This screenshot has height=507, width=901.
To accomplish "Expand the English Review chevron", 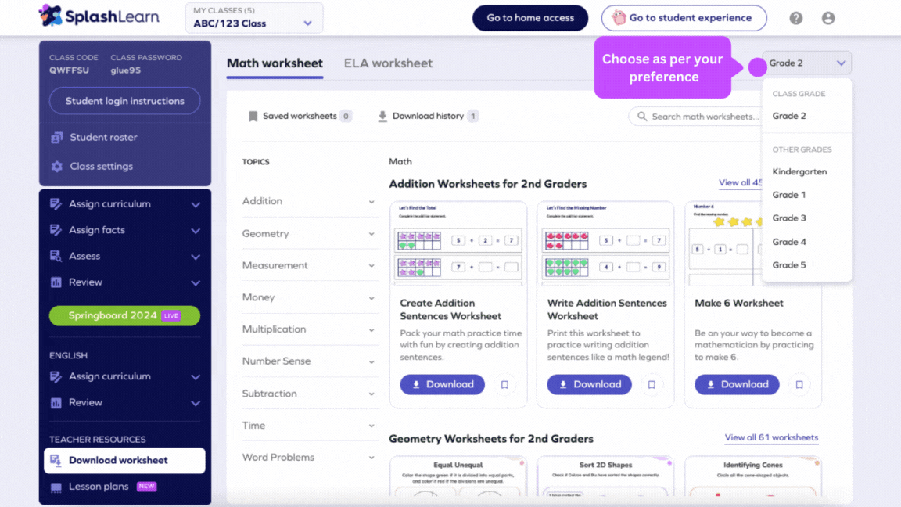I will pyautogui.click(x=196, y=404).
